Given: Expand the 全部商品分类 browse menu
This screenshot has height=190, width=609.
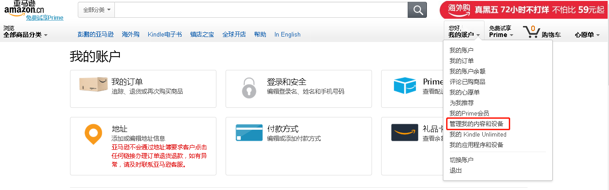Looking at the screenshot, I should (x=26, y=35).
